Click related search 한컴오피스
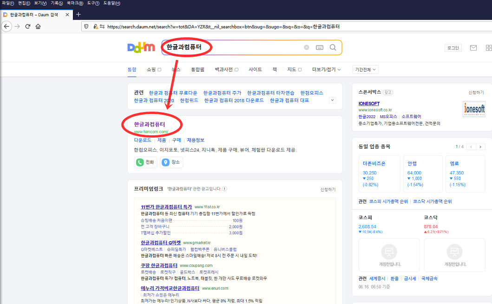 point(312,93)
